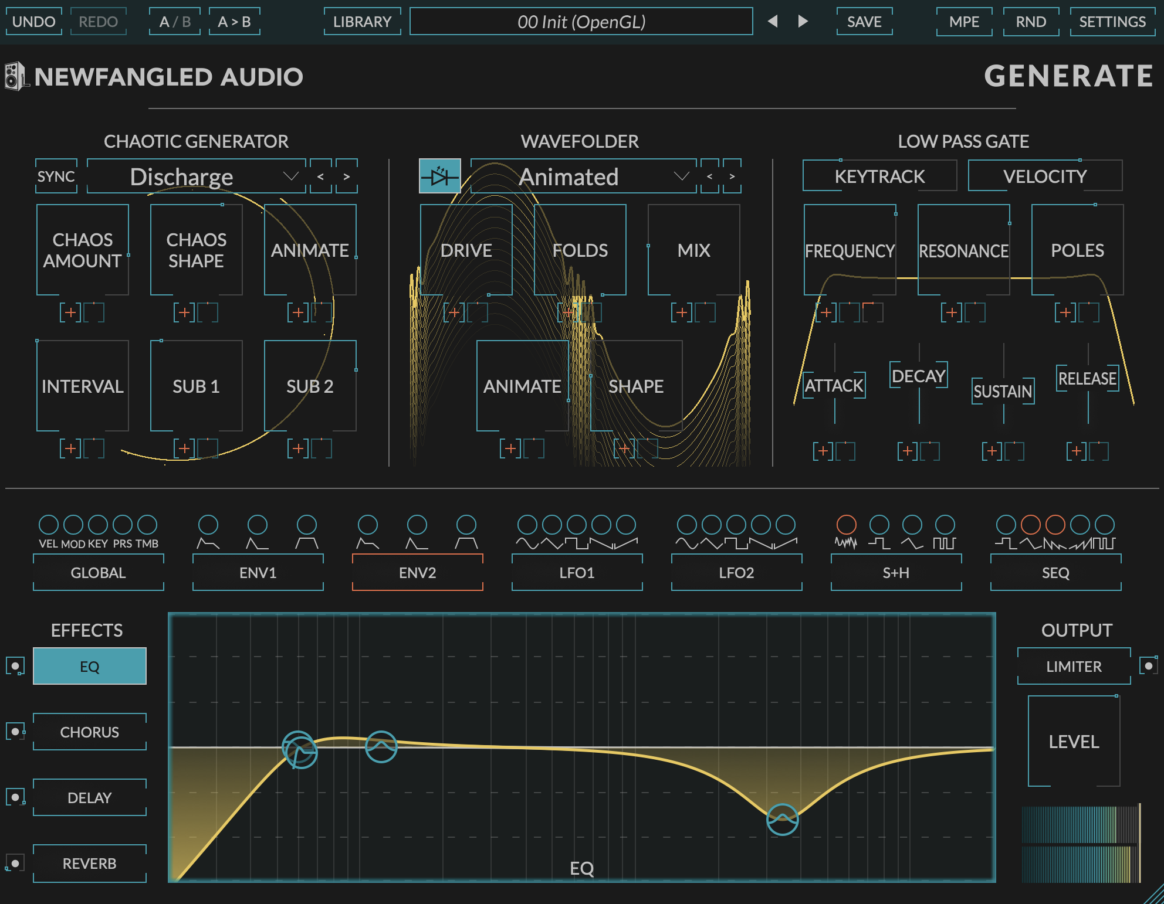
Task: Click the SAVE preset button
Action: point(864,22)
